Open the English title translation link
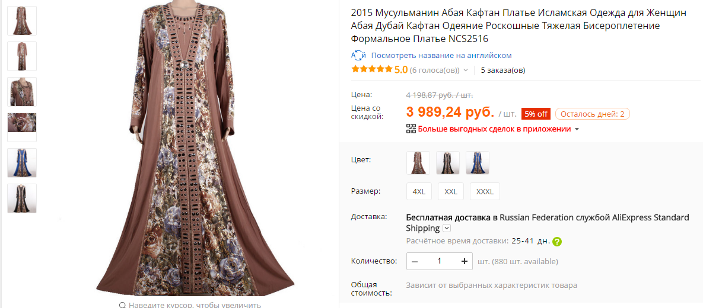 coord(441,55)
